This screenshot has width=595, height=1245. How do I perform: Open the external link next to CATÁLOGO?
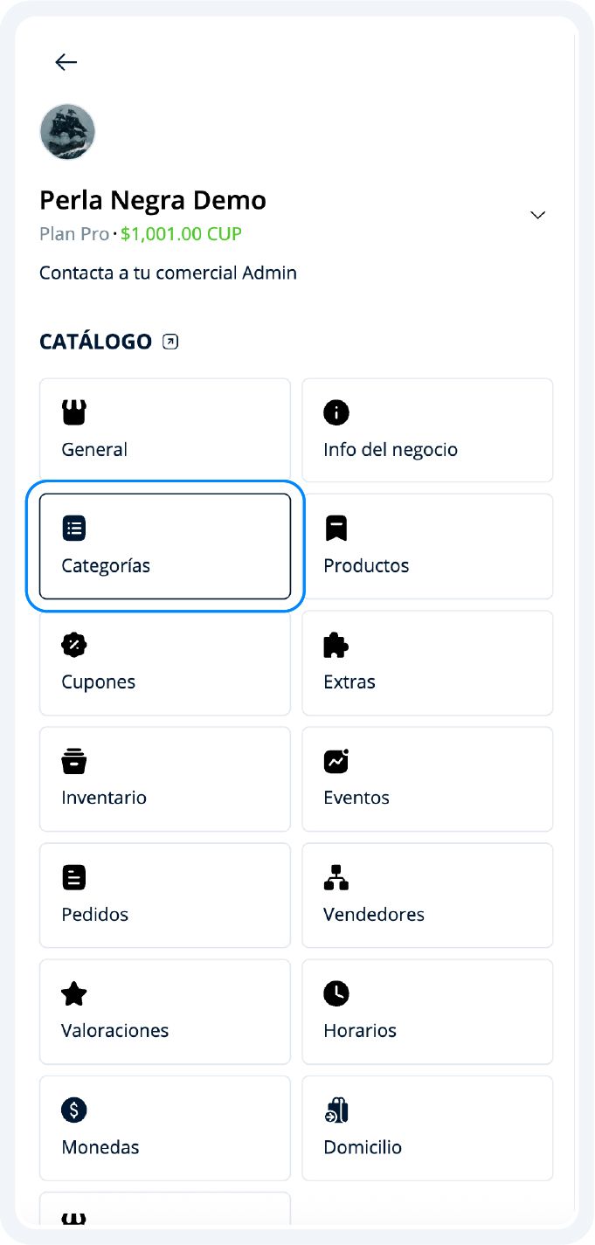click(170, 341)
